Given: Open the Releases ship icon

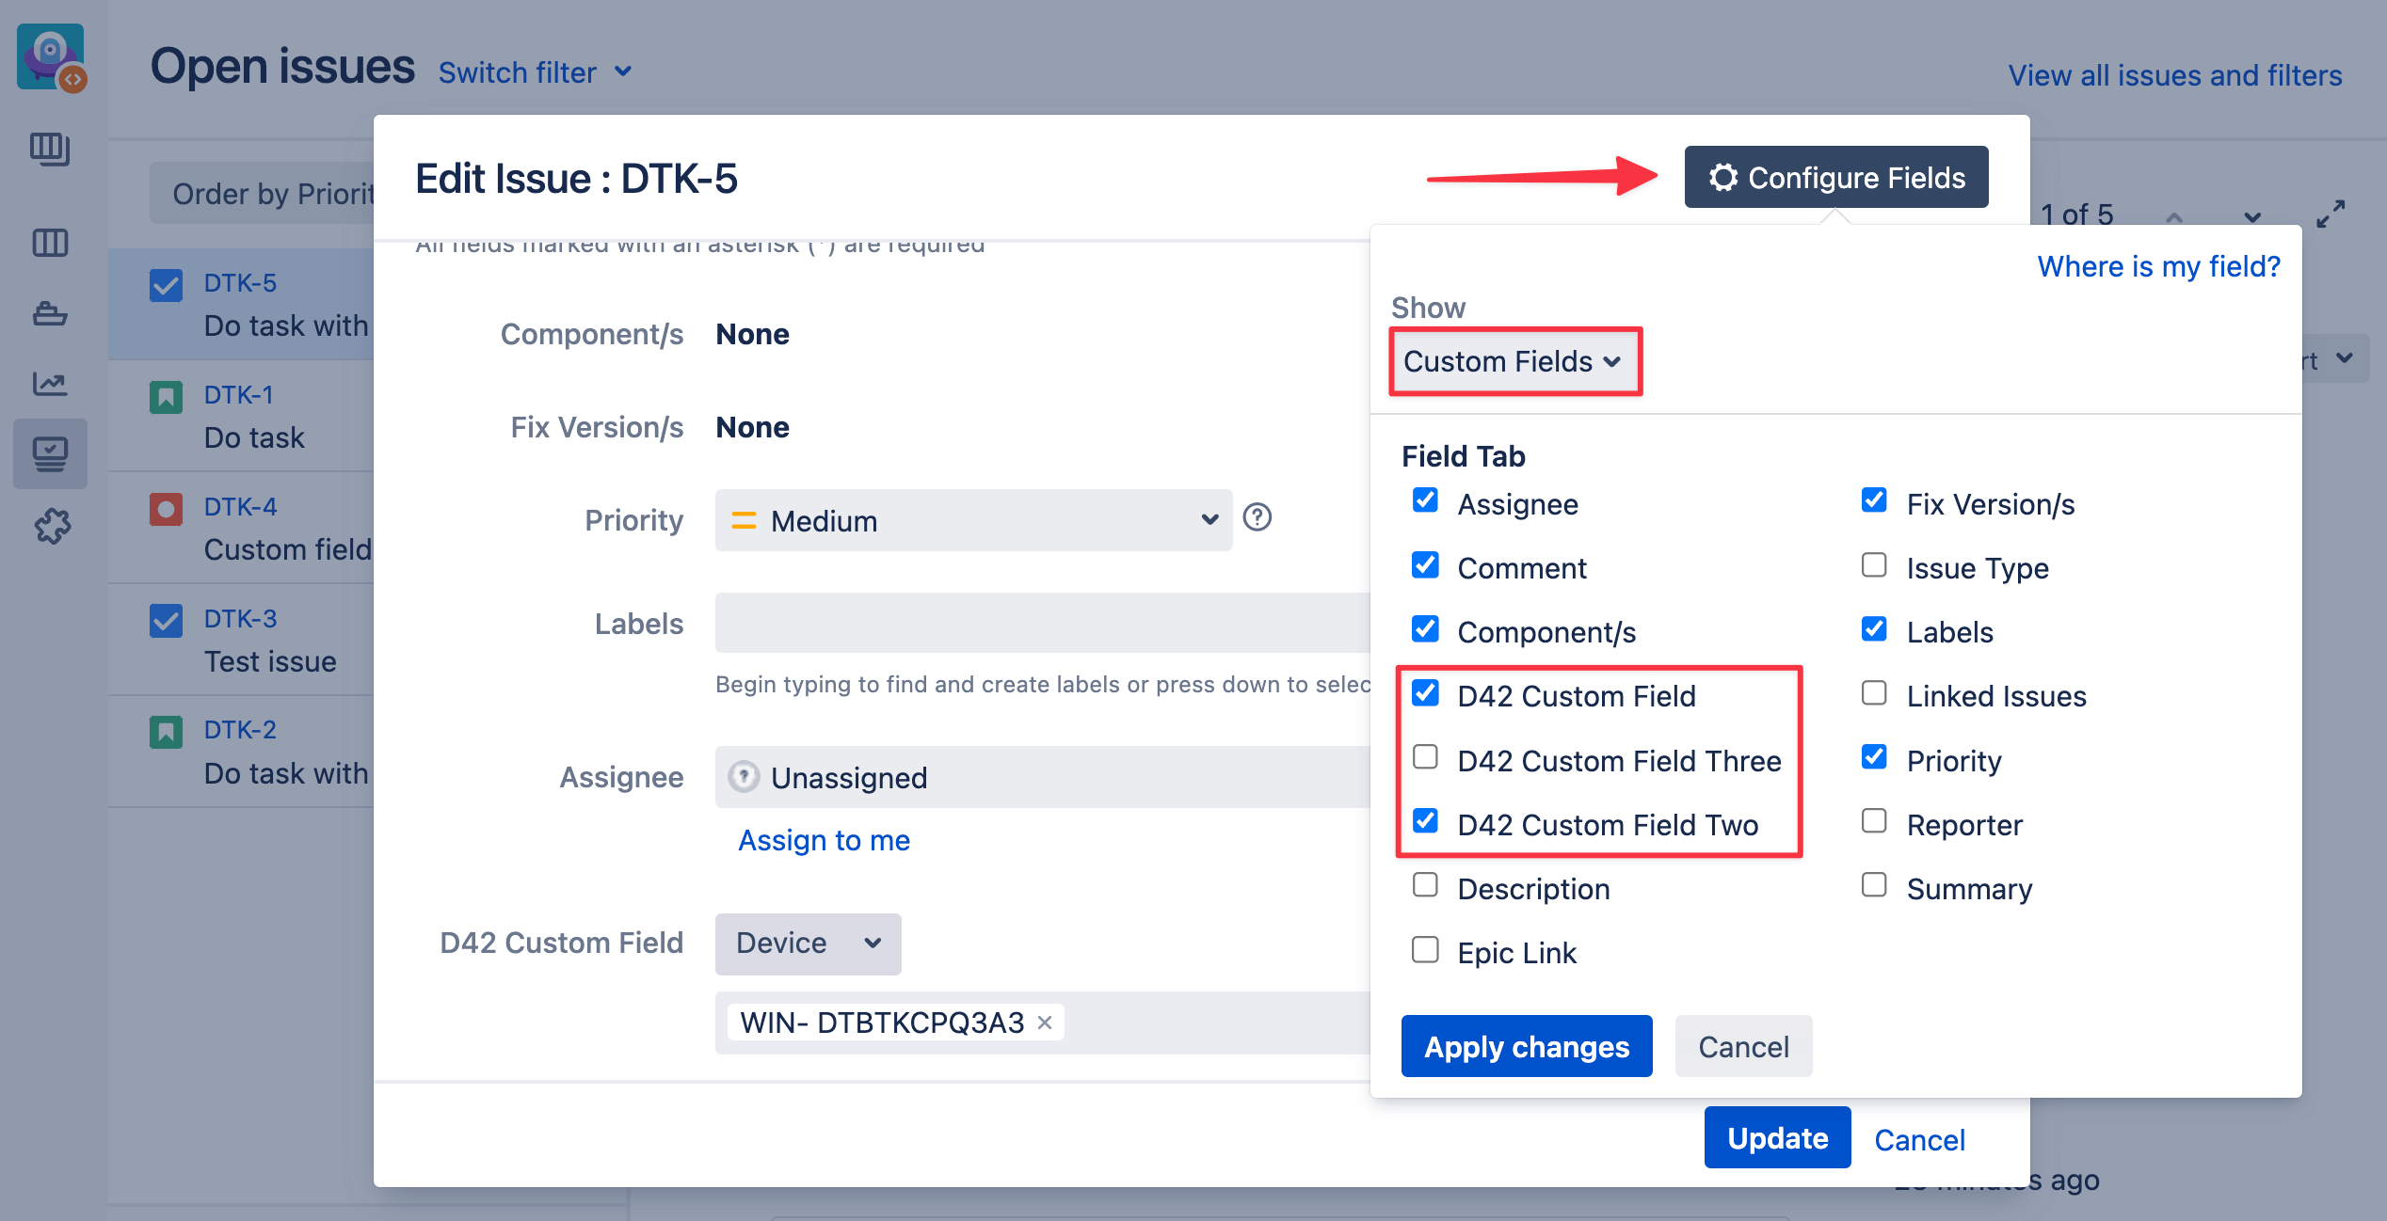Looking at the screenshot, I should [x=50, y=313].
